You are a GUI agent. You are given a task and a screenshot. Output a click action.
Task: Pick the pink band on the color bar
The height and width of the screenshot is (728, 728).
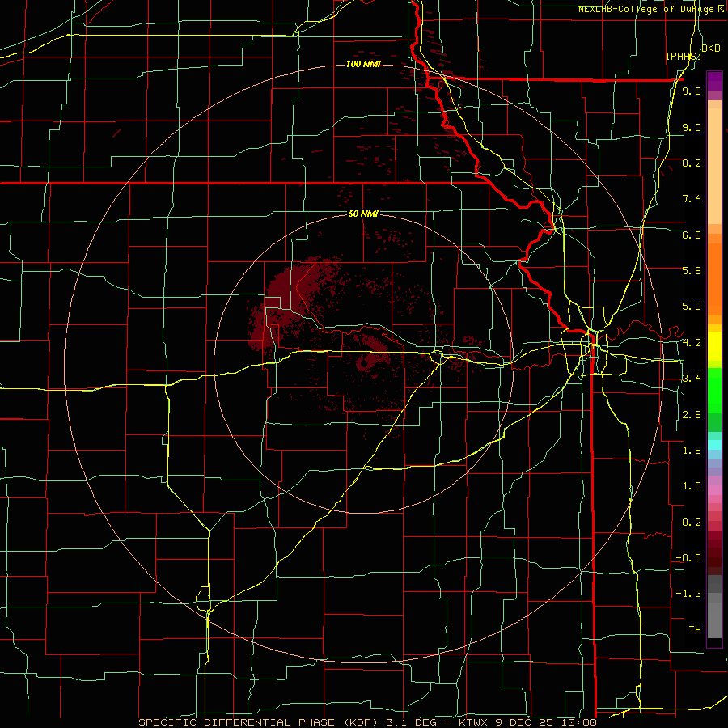click(714, 490)
